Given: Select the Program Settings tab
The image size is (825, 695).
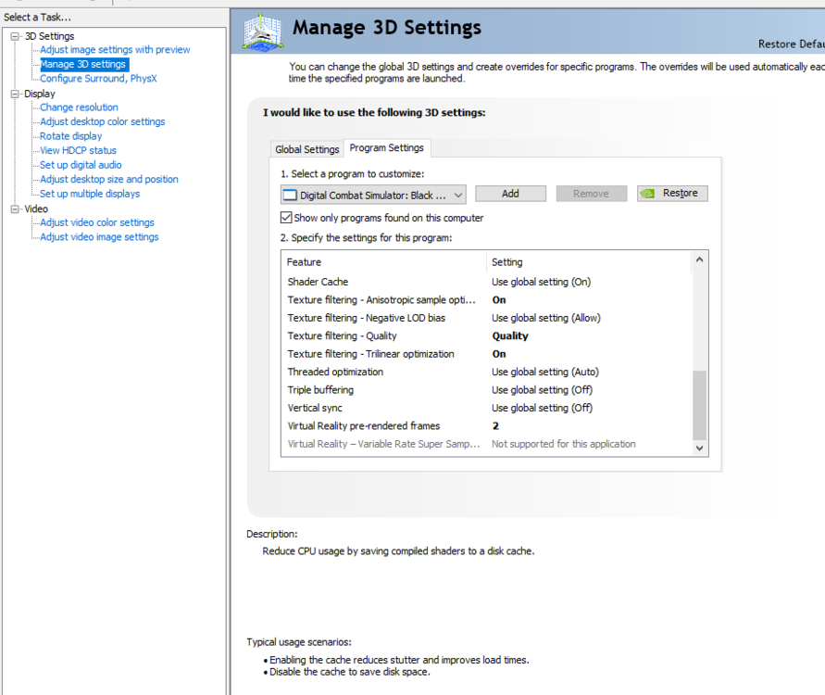Looking at the screenshot, I should coord(386,148).
